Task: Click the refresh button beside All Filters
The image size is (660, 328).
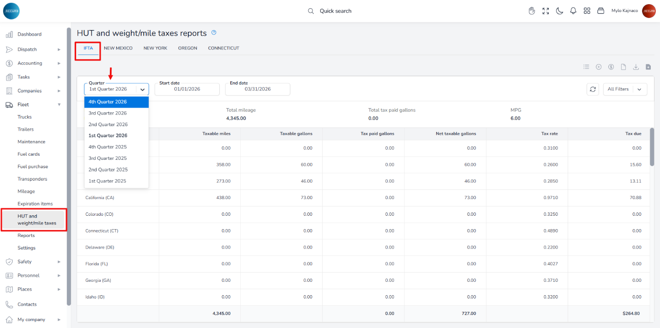Action: pos(593,89)
